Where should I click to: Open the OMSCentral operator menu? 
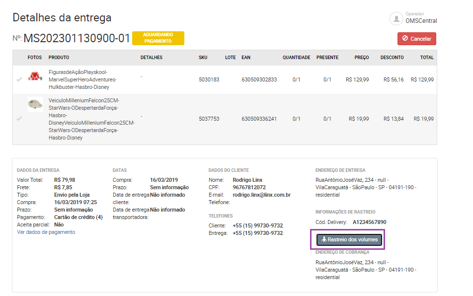[x=421, y=21]
